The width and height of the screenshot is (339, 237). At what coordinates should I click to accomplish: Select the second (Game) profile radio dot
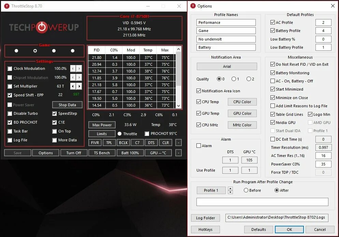click(35, 51)
